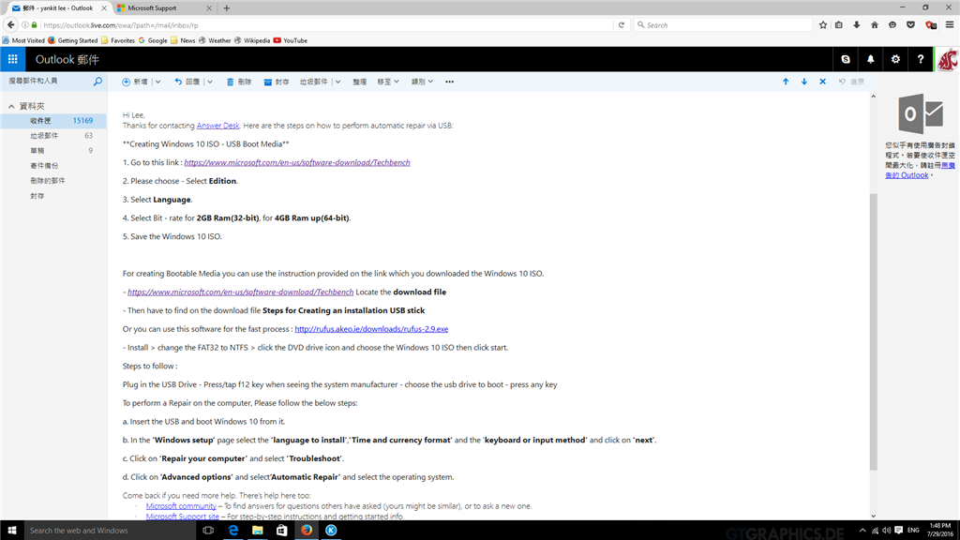The image size is (960, 540).
Task: Open the Answer Desk link
Action: [217, 126]
